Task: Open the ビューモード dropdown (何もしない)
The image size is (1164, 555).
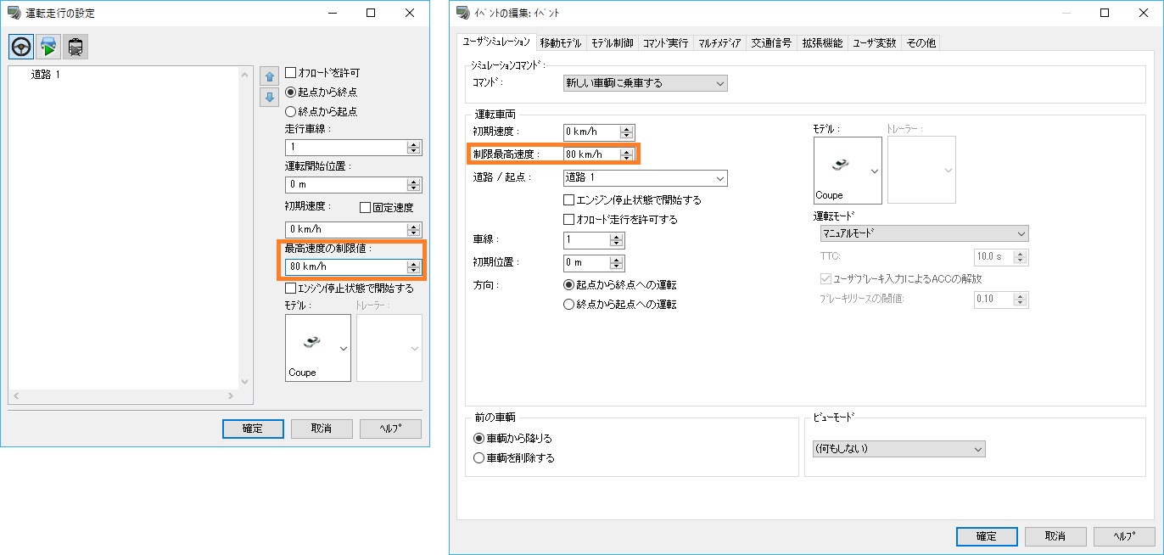Action: click(x=898, y=448)
